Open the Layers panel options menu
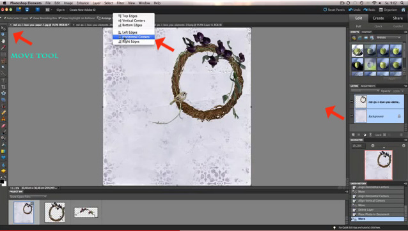The width and height of the screenshot is (408, 231). [405, 86]
